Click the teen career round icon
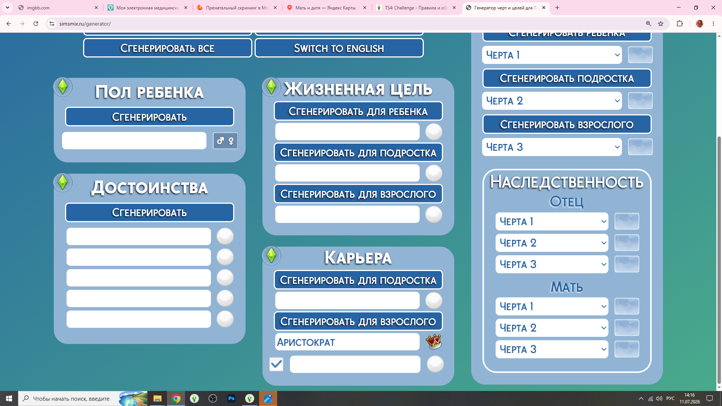 pos(434,301)
